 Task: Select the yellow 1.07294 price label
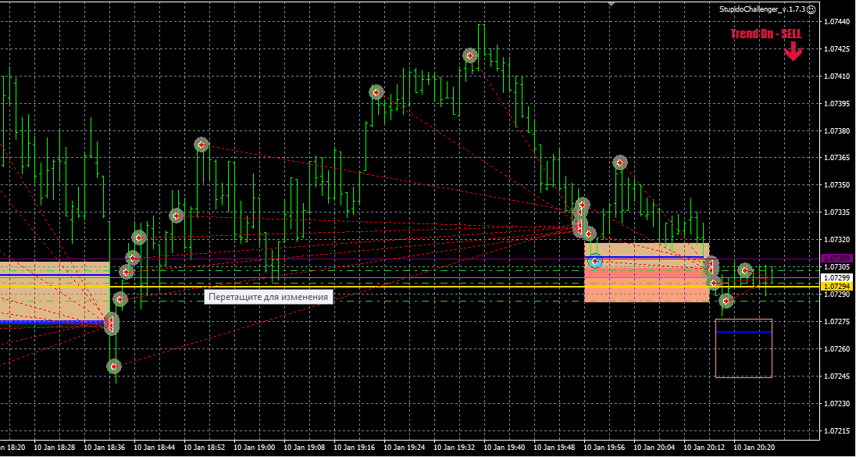click(836, 287)
